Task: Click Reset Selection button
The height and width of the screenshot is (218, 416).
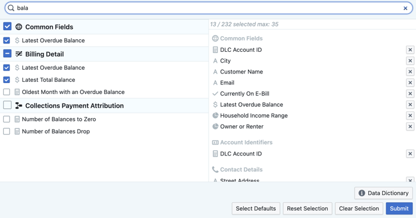Action: coord(307,208)
